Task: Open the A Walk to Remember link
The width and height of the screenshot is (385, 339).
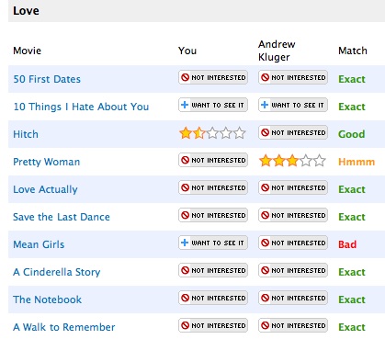Action: click(64, 327)
